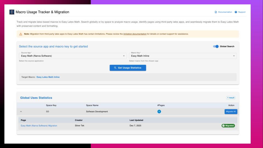Viewport: 263px width, 148px height.
Task: Click the green Migrated status badge
Action: pyautogui.click(x=228, y=126)
